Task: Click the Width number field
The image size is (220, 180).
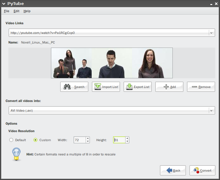Action: pos(80,140)
